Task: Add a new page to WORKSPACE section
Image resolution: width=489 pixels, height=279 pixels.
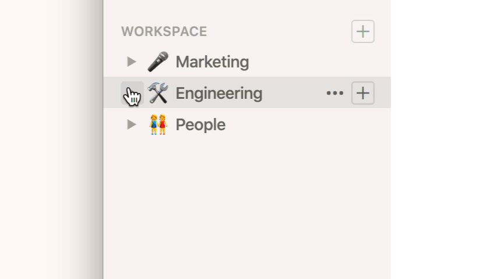Action: point(363,31)
